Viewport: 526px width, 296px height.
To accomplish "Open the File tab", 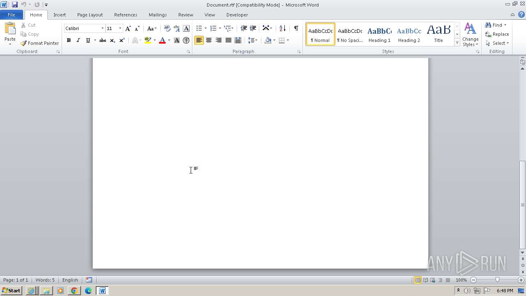I will pyautogui.click(x=12, y=14).
